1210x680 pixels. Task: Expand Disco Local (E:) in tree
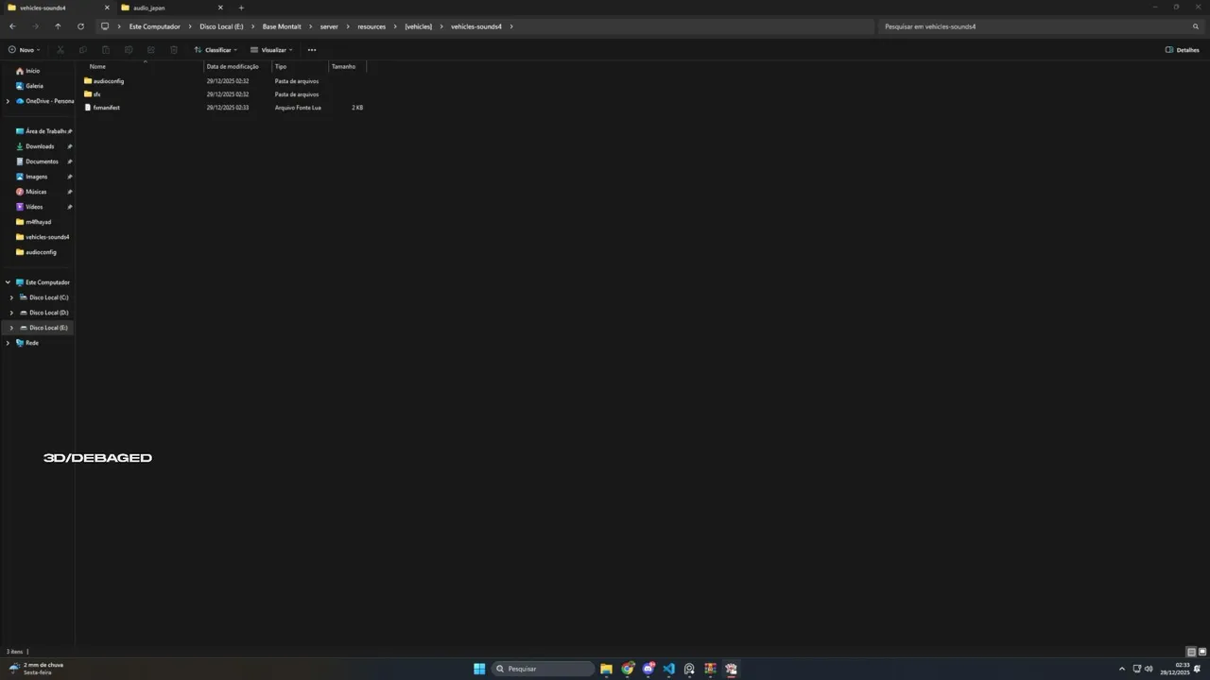pyautogui.click(x=11, y=328)
